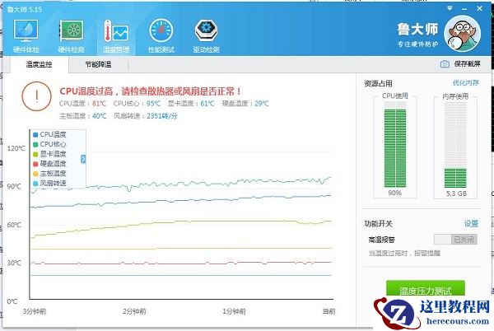Toggle 硬盘温度 red legend entry
This screenshot has height=331, width=494.
point(49,164)
